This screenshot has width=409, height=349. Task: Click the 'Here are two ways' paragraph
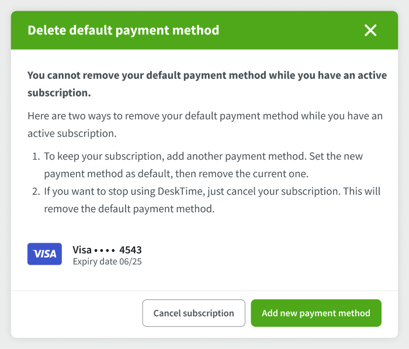point(205,125)
